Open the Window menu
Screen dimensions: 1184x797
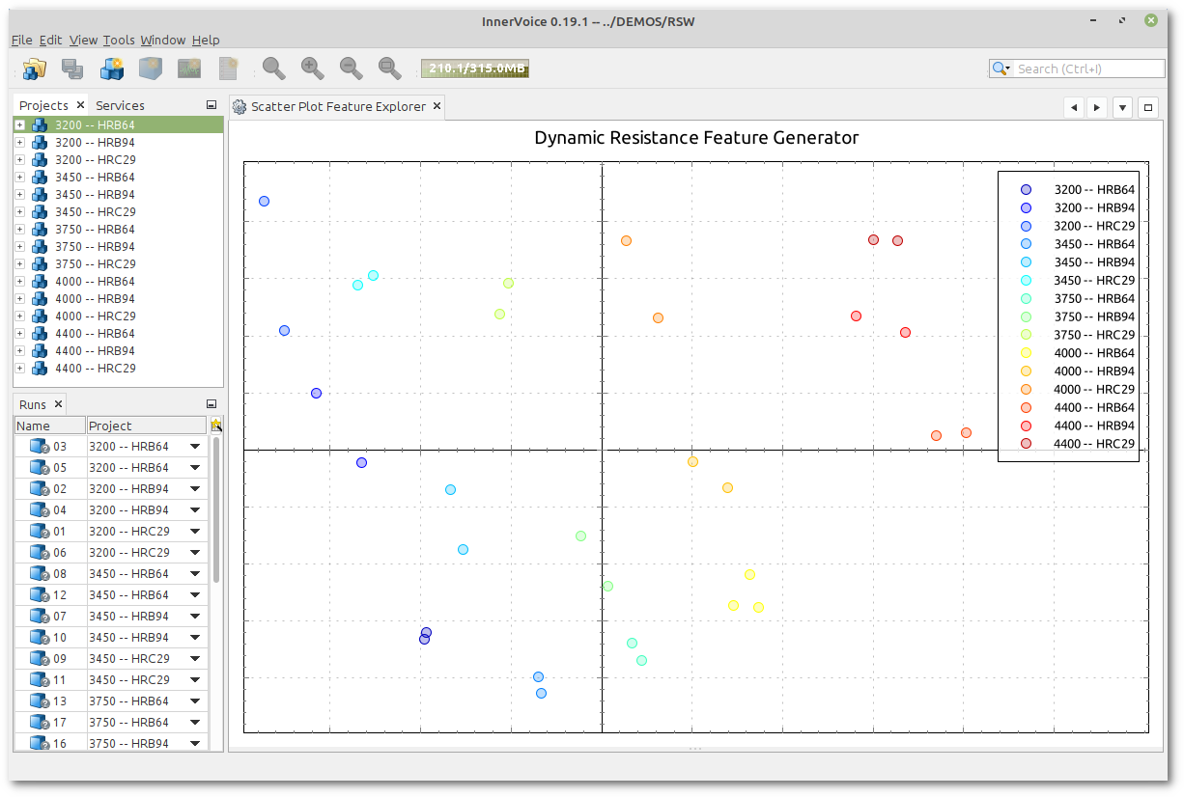tap(162, 40)
